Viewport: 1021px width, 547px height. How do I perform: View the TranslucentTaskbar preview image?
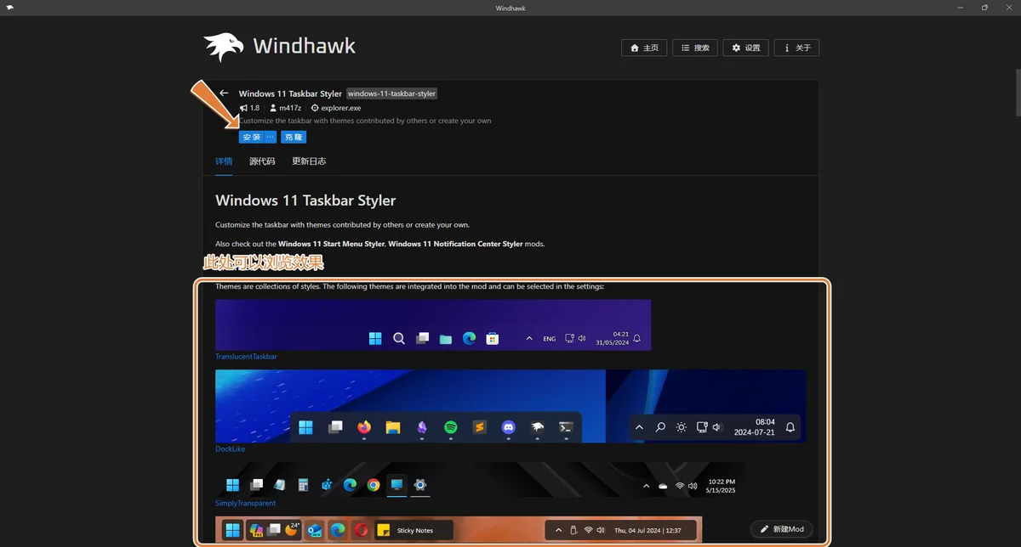(433, 324)
